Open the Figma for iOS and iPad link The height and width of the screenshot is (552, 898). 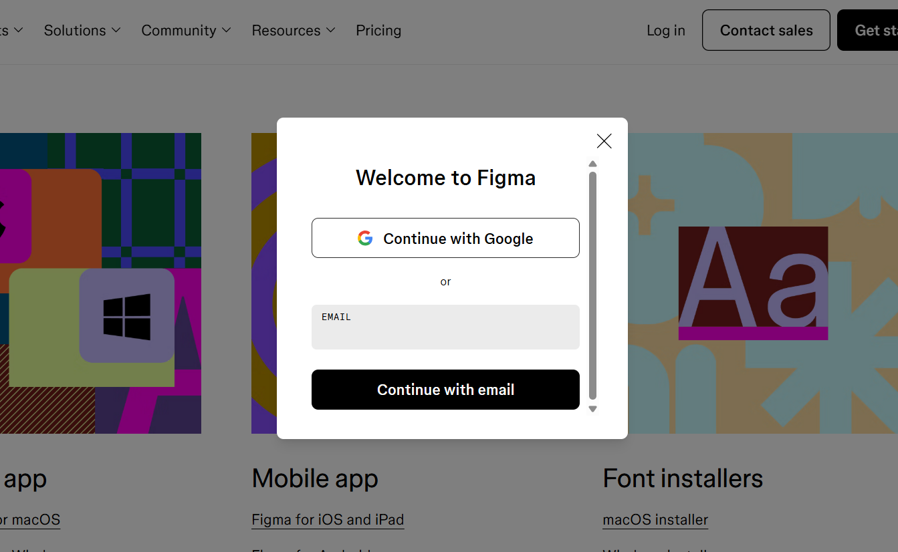[x=327, y=519]
